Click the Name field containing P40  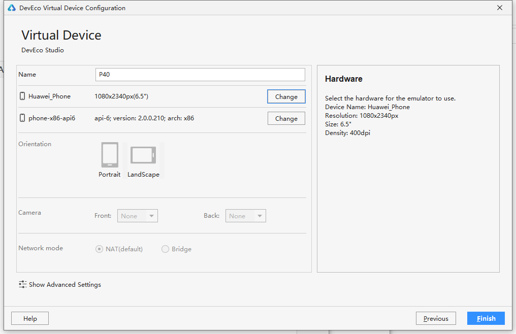coord(200,75)
